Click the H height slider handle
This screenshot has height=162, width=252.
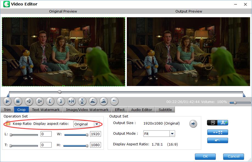pyautogui.click(x=87, y=146)
